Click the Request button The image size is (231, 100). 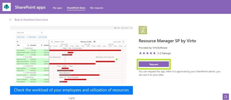coord(154,64)
